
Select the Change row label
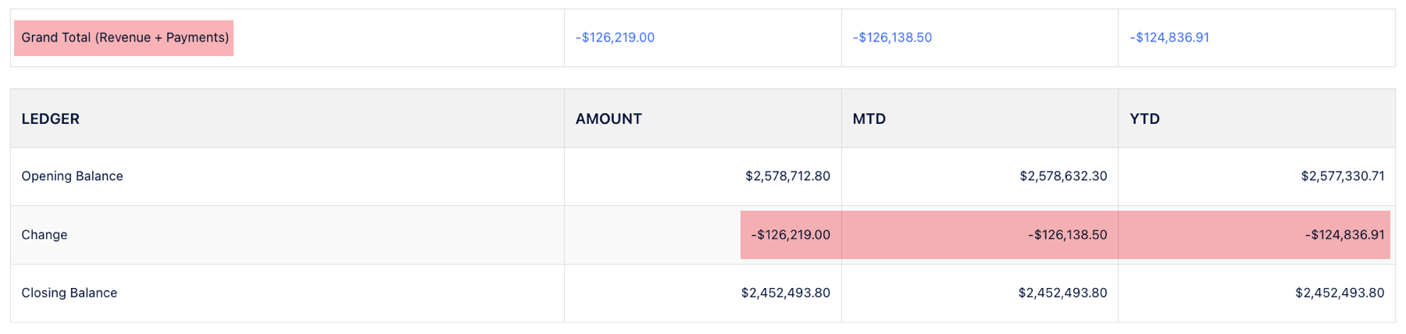tap(45, 235)
